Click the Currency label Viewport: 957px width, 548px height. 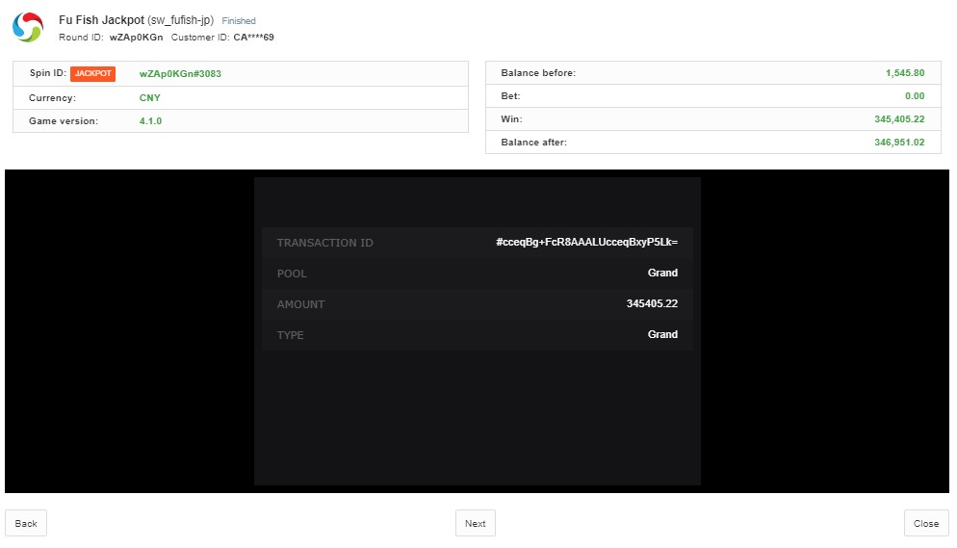pos(53,97)
